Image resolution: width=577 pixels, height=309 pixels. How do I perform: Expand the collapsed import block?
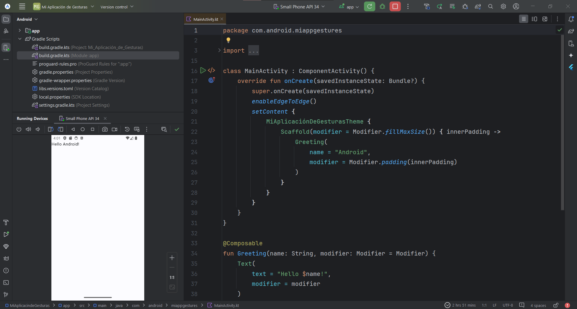[253, 51]
